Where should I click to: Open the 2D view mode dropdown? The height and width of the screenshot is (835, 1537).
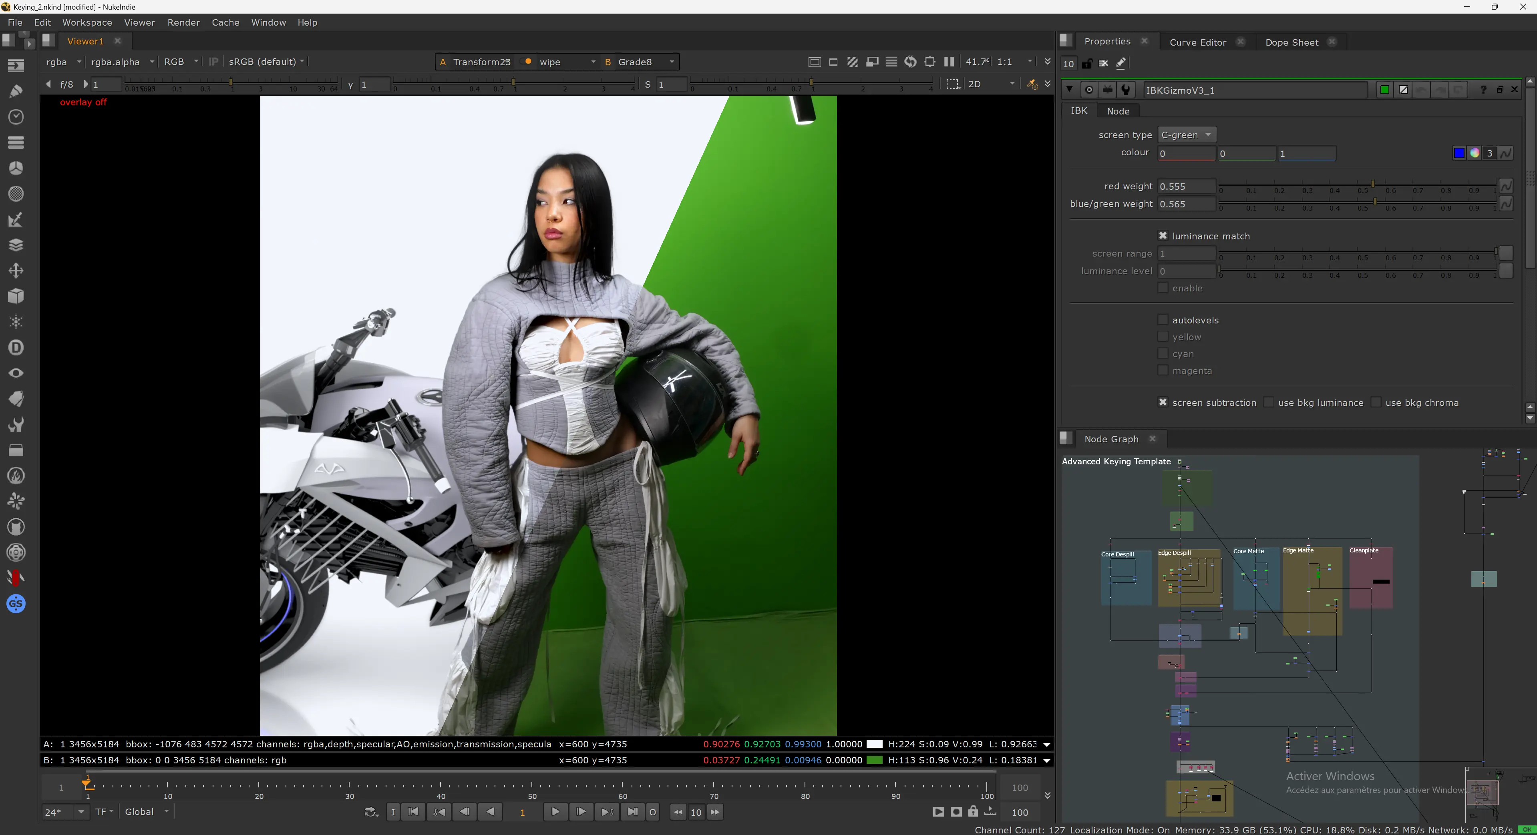tap(990, 84)
